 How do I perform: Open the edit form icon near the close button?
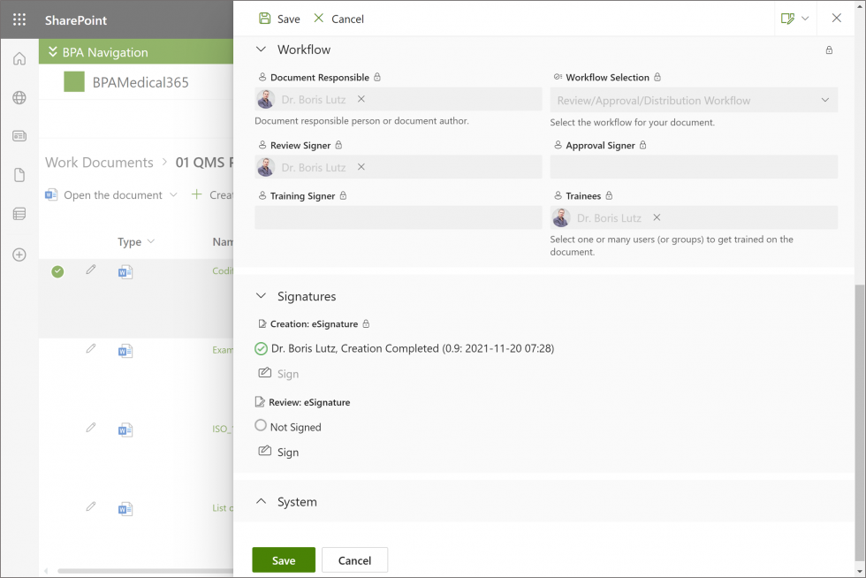pos(789,18)
